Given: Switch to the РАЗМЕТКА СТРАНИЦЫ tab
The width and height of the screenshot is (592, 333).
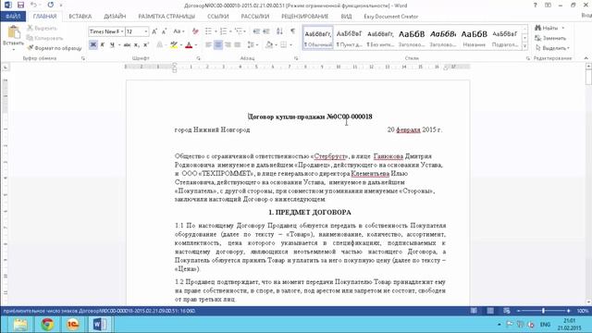Looking at the screenshot, I should 166,17.
